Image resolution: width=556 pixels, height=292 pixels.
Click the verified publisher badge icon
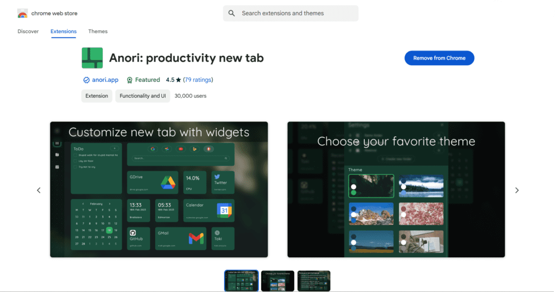pyautogui.click(x=86, y=80)
